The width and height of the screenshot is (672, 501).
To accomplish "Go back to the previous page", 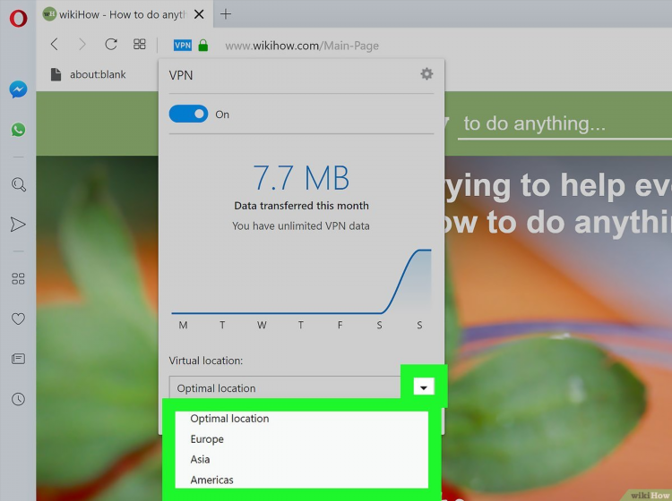I will pos(55,44).
